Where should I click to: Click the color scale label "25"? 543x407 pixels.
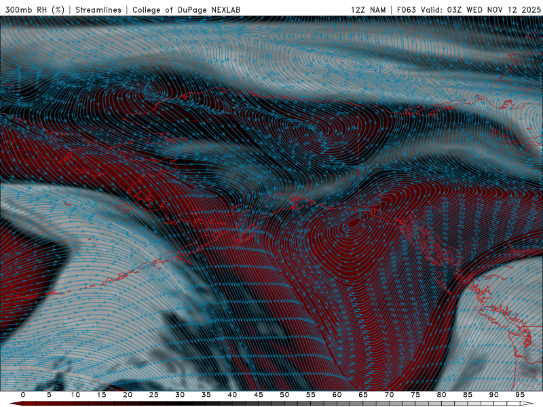pos(154,395)
